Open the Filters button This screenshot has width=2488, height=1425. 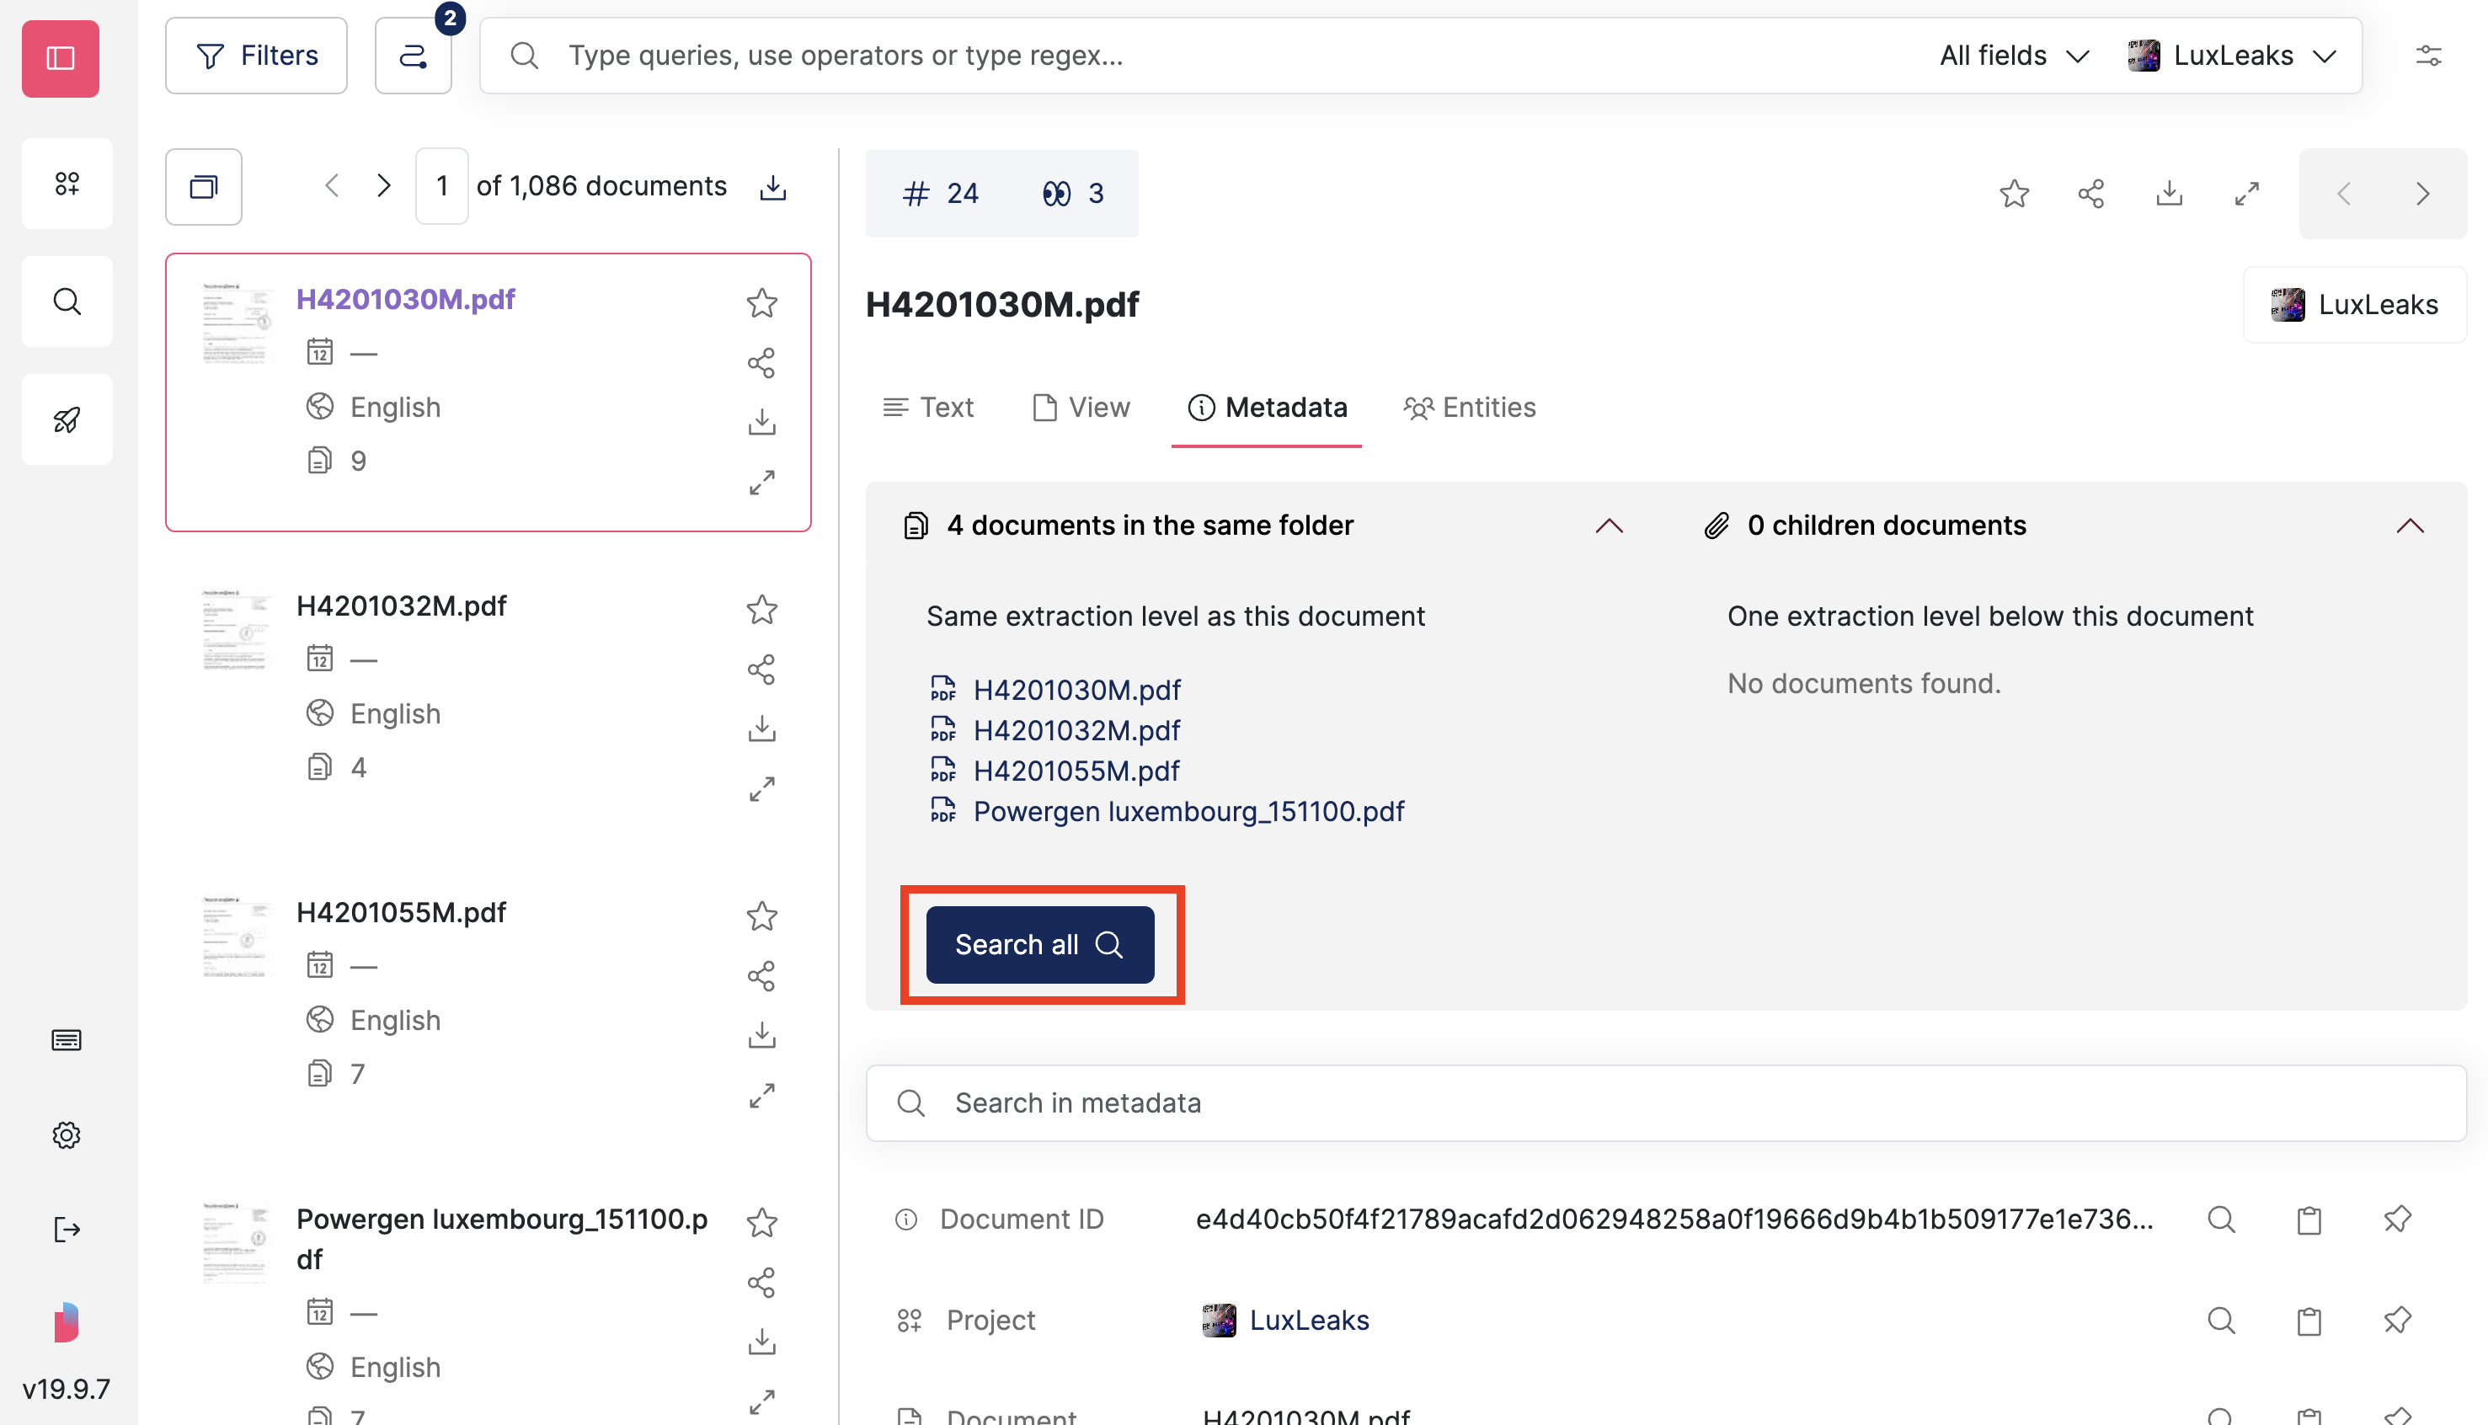tap(256, 56)
